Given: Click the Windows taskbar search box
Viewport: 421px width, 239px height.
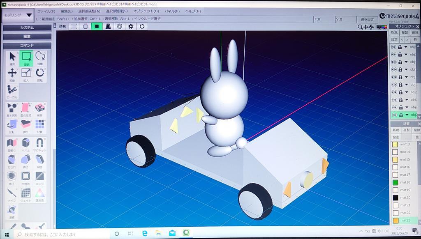Looking at the screenshot, I should click(x=62, y=234).
